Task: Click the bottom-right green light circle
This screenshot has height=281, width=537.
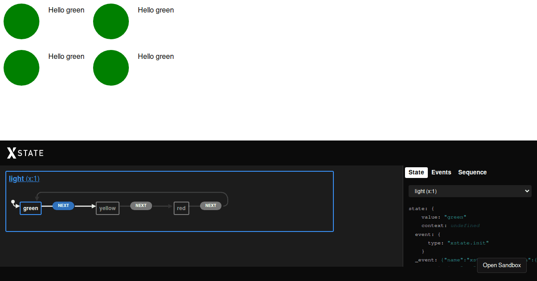Action: click(111, 68)
